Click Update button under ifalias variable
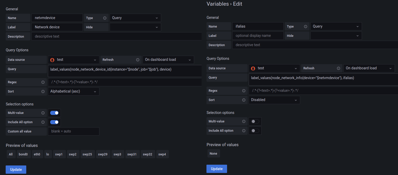 (x=217, y=169)
